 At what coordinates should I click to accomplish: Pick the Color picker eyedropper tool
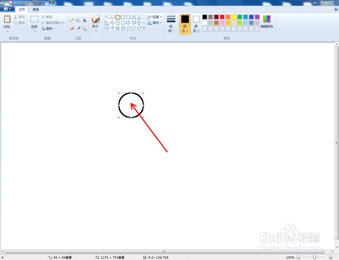78,29
